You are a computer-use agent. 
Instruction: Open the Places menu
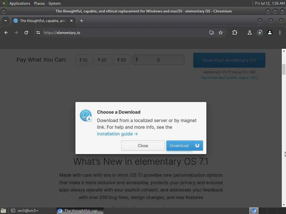click(x=39, y=3)
